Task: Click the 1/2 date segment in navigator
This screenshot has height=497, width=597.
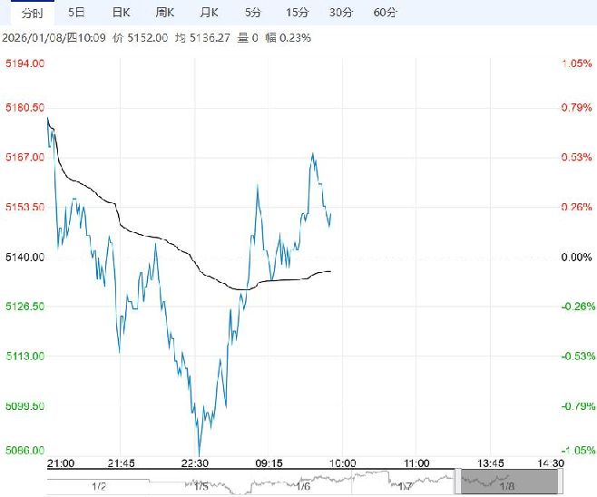Action: pos(99,486)
